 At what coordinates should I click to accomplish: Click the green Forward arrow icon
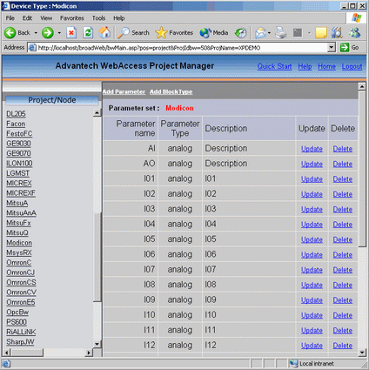pos(48,33)
